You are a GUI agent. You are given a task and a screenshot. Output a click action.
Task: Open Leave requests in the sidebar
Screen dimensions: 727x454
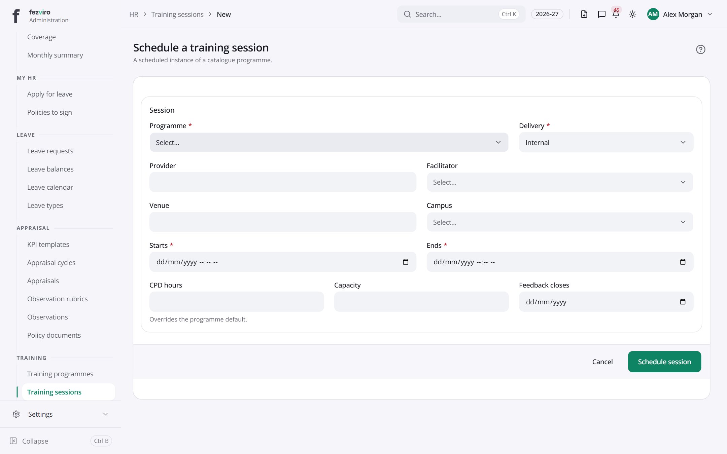point(50,151)
